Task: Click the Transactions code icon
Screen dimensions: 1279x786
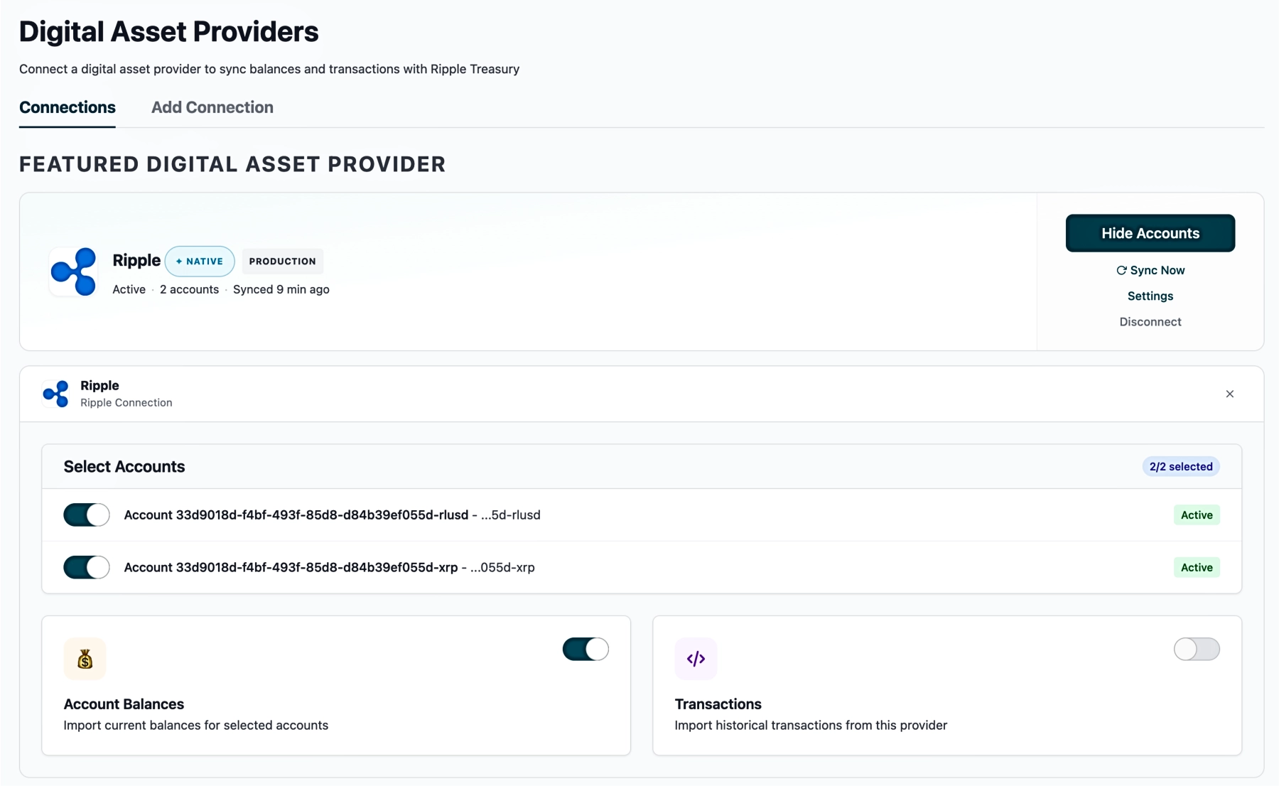Action: 696,659
